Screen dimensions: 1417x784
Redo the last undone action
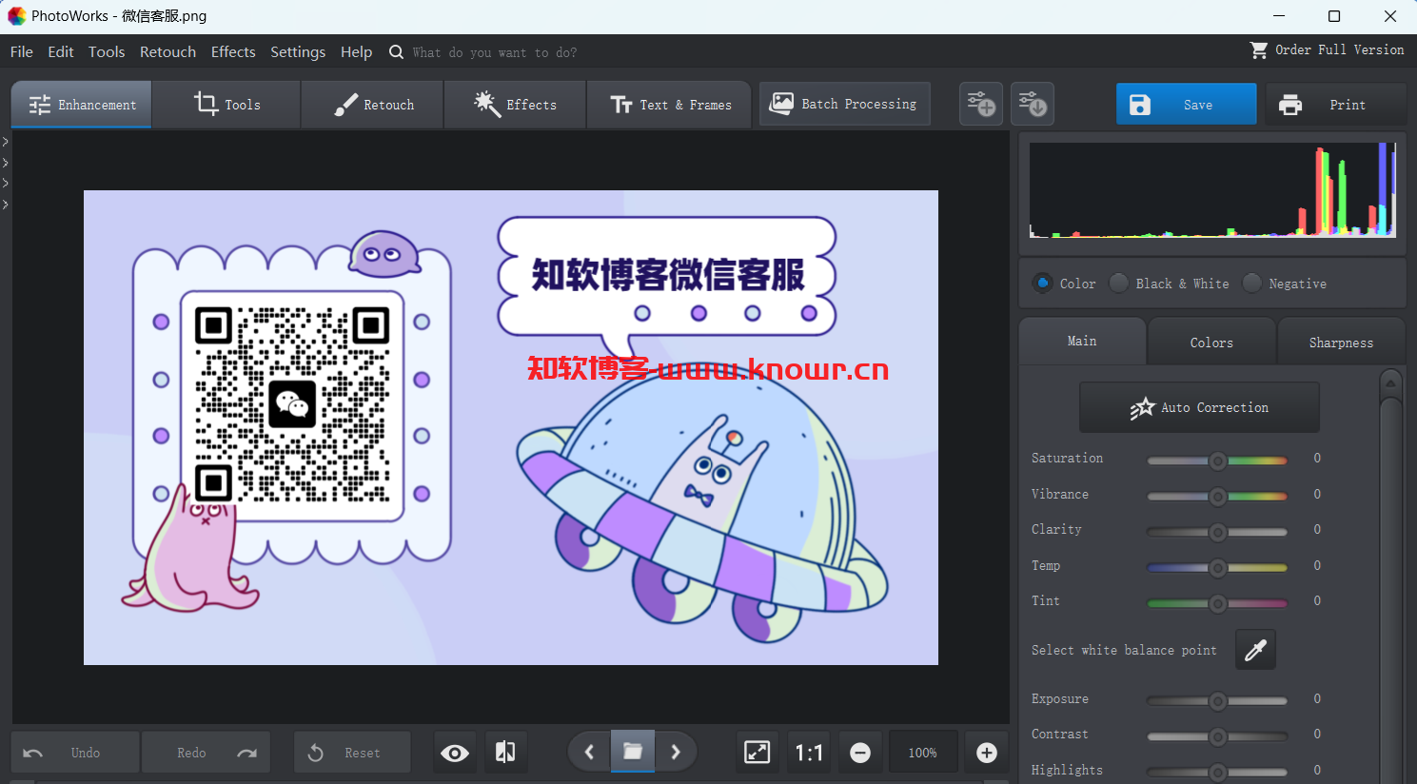pos(206,753)
